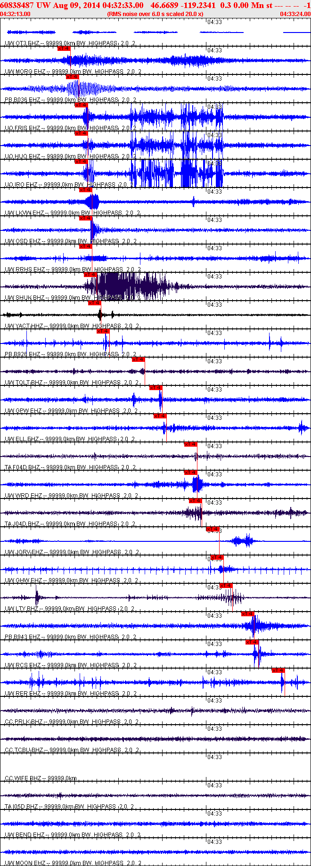
Task: Select the RMS noise scaling note
Action: [x=155, y=14]
